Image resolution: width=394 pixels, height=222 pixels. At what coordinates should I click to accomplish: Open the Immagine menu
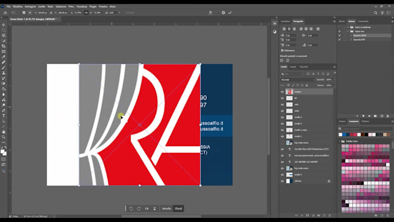(x=30, y=6)
